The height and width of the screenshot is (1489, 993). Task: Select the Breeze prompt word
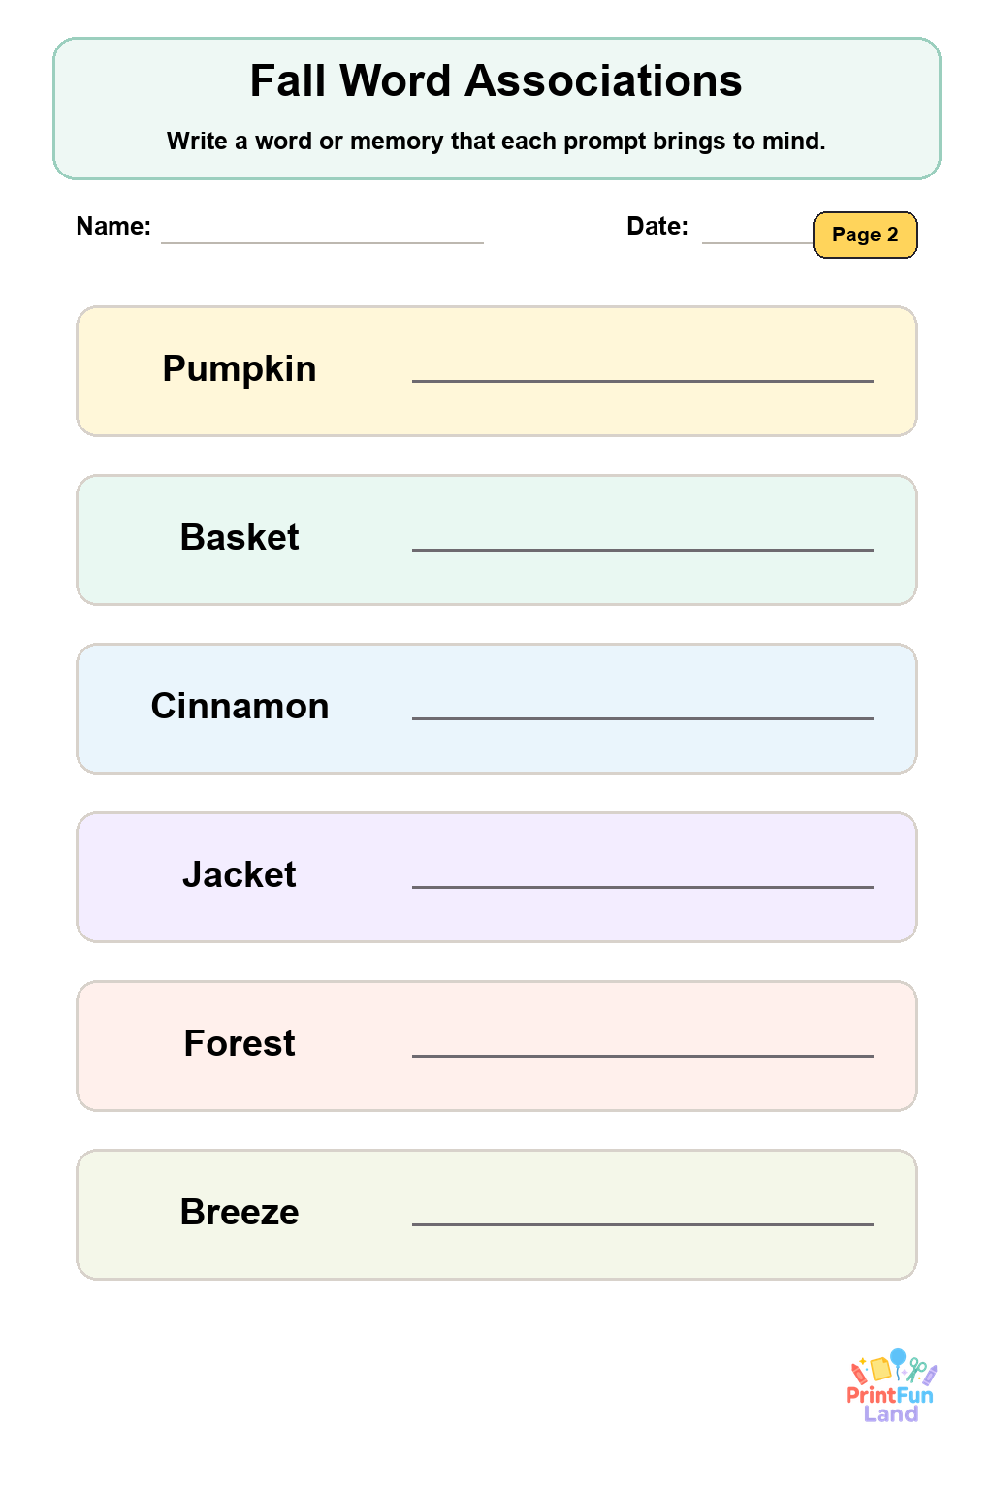click(240, 1212)
